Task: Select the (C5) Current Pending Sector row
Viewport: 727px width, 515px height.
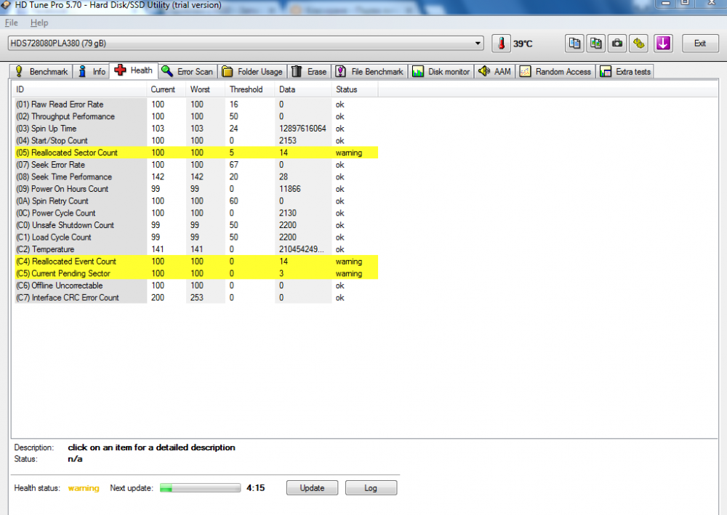Action: click(196, 273)
